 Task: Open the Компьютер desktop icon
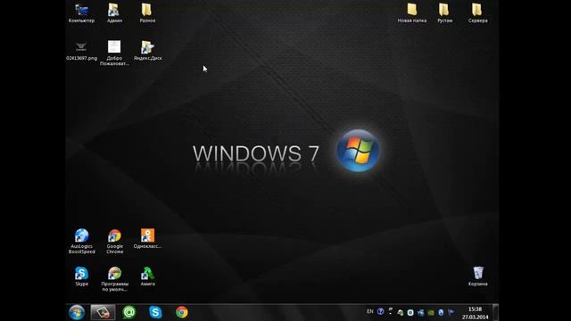coord(81,12)
